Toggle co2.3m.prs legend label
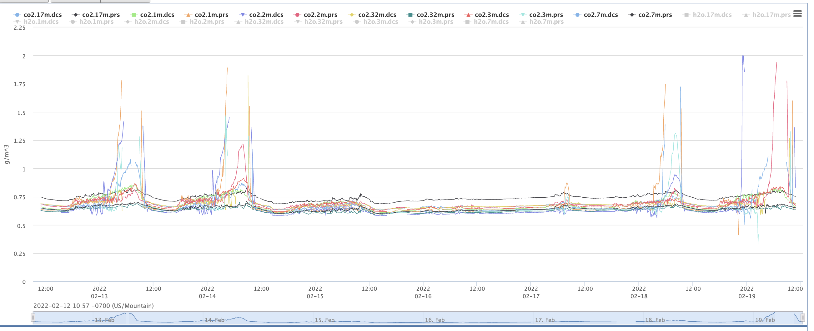This screenshot has height=331, width=814. coord(546,15)
